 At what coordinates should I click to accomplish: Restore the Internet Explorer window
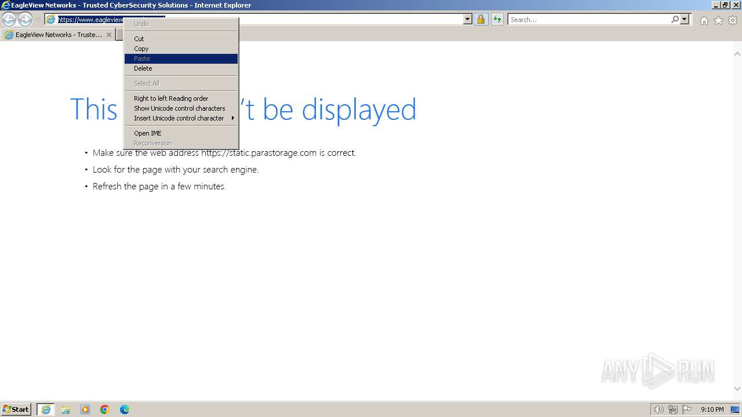[725, 5]
